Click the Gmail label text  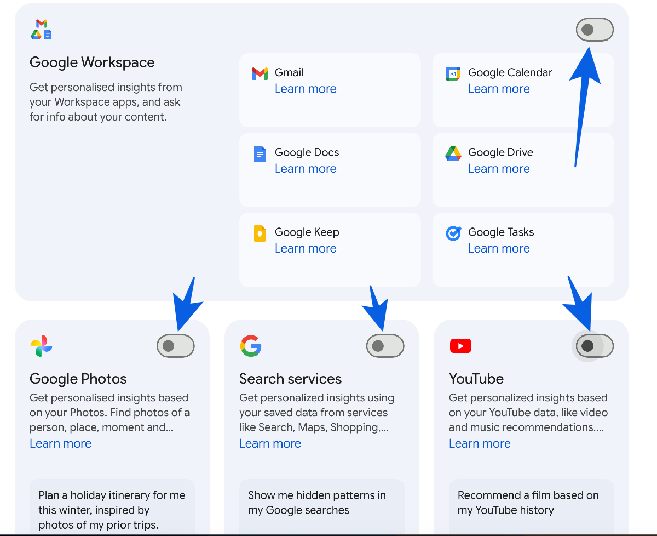[289, 72]
